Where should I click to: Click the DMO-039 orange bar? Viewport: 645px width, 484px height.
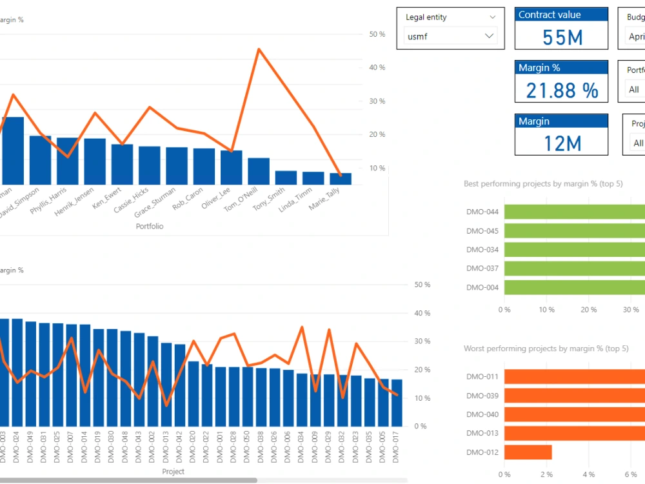pyautogui.click(x=575, y=396)
